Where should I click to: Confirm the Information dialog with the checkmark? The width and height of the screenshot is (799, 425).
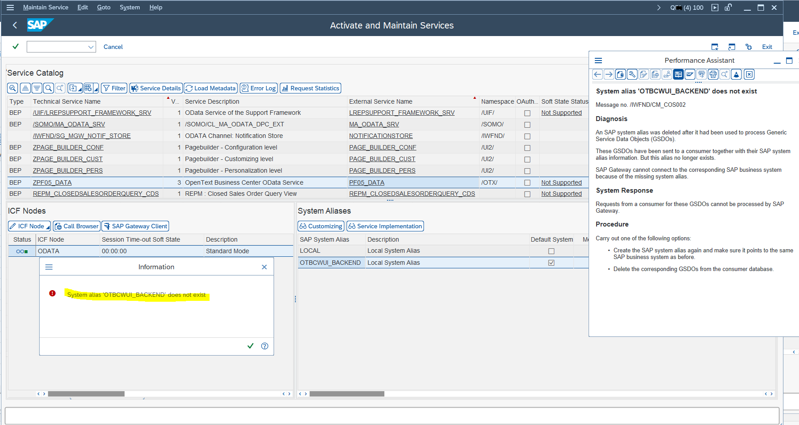point(250,346)
